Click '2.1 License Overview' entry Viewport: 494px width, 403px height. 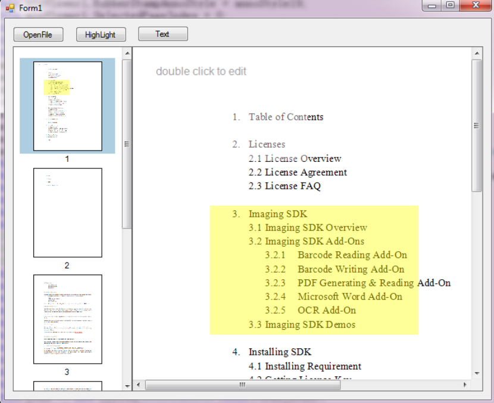coord(295,158)
